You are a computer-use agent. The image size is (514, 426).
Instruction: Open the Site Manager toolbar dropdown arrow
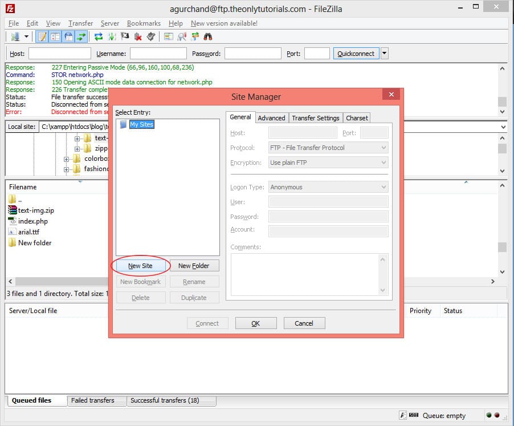point(26,36)
